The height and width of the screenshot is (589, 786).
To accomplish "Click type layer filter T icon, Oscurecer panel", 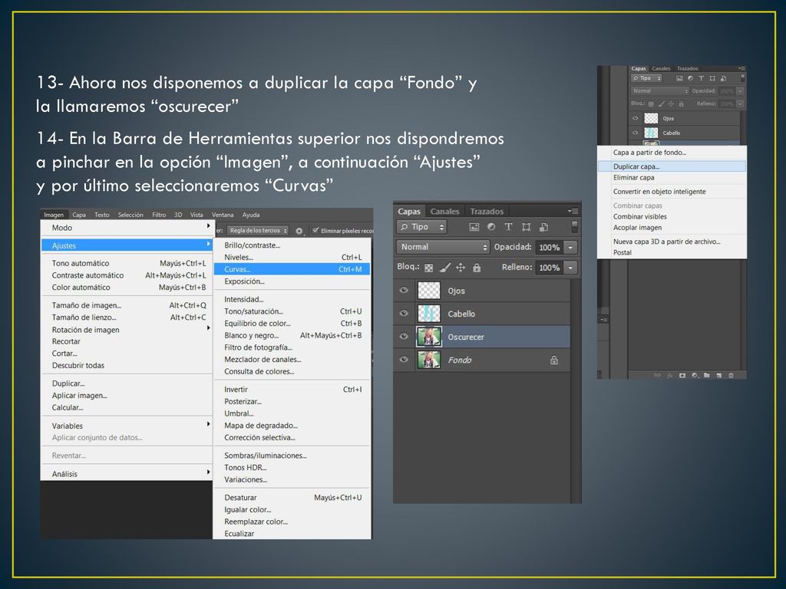I will [508, 227].
